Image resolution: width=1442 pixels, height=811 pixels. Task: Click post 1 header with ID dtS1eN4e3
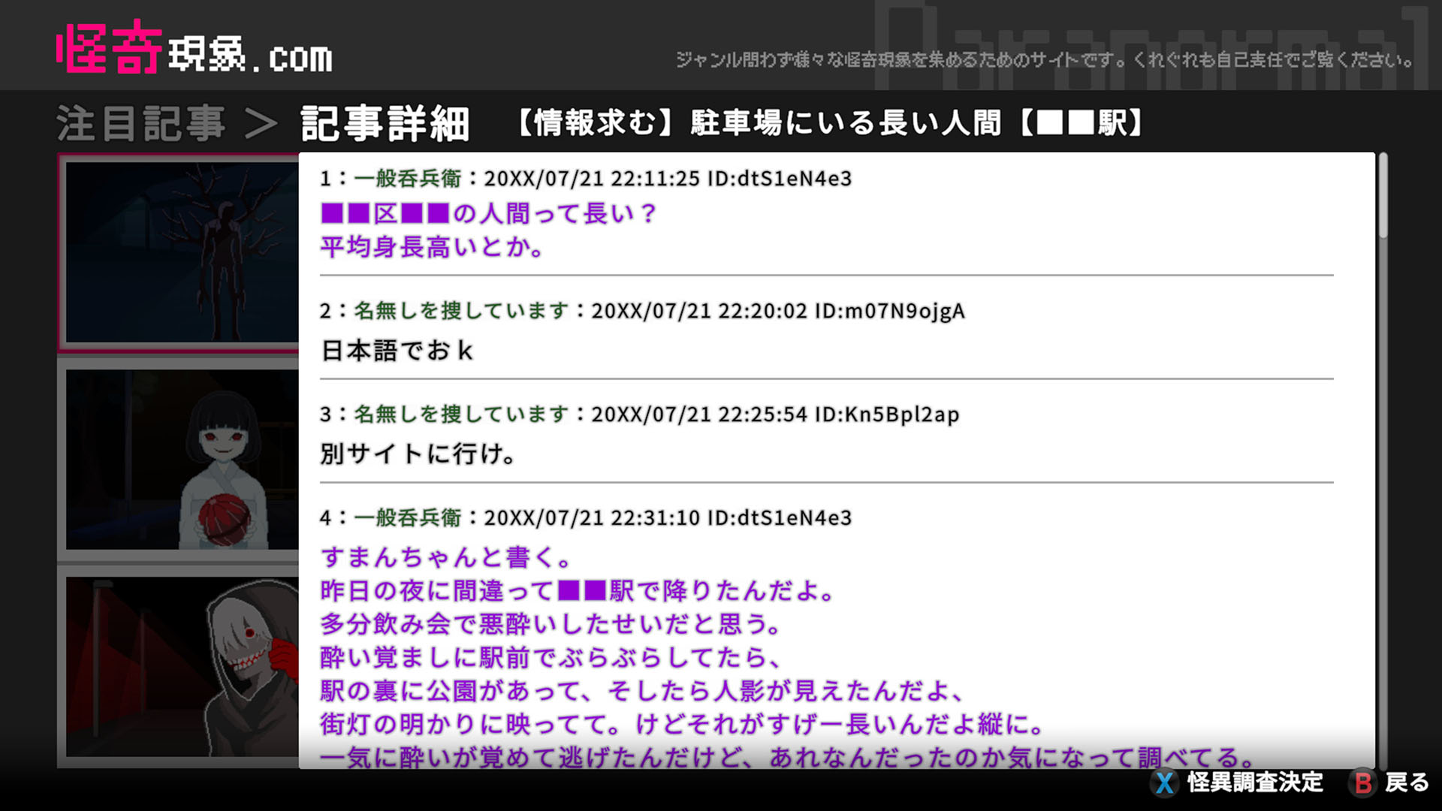586,179
